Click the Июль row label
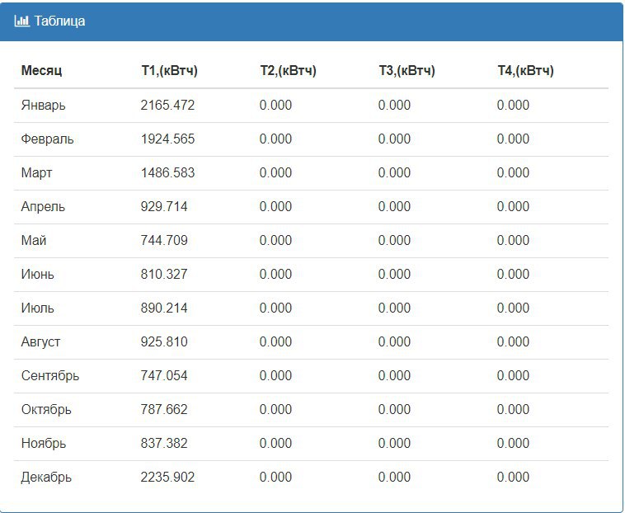This screenshot has width=625, height=513. 37,308
